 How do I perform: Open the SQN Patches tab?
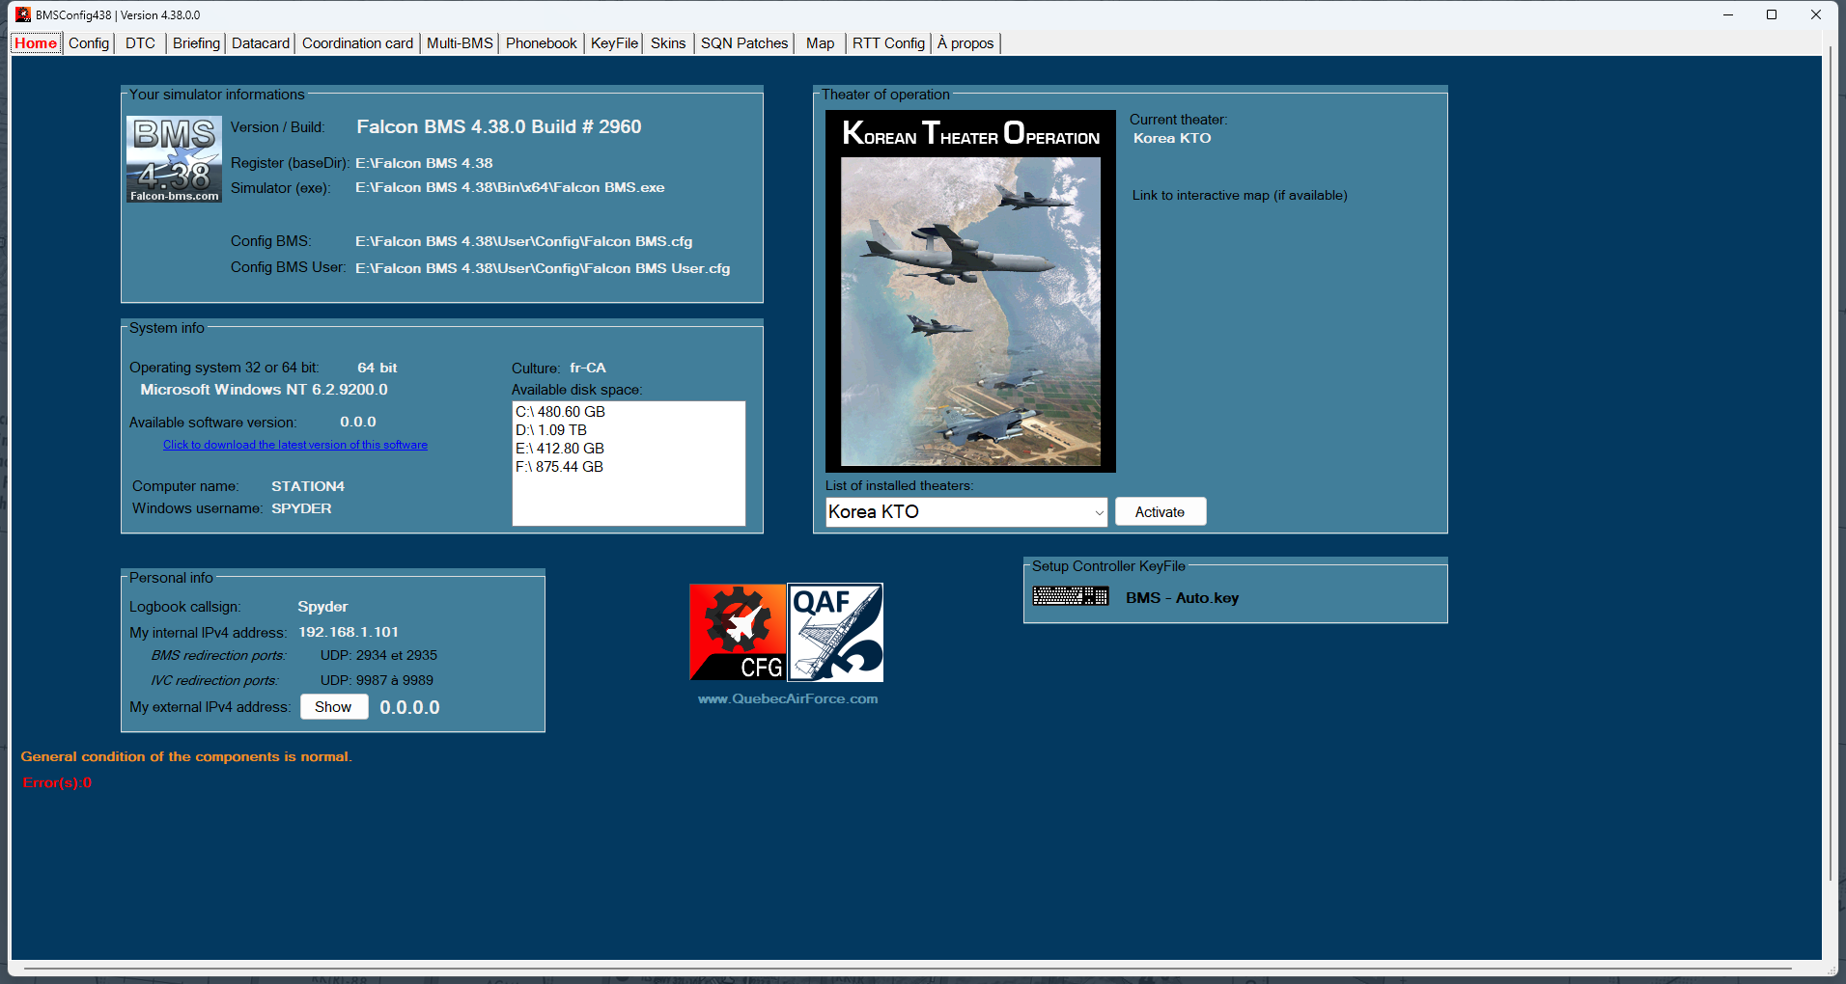744,43
